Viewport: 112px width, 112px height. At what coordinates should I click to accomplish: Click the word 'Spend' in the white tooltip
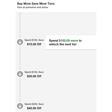coord(54,41)
